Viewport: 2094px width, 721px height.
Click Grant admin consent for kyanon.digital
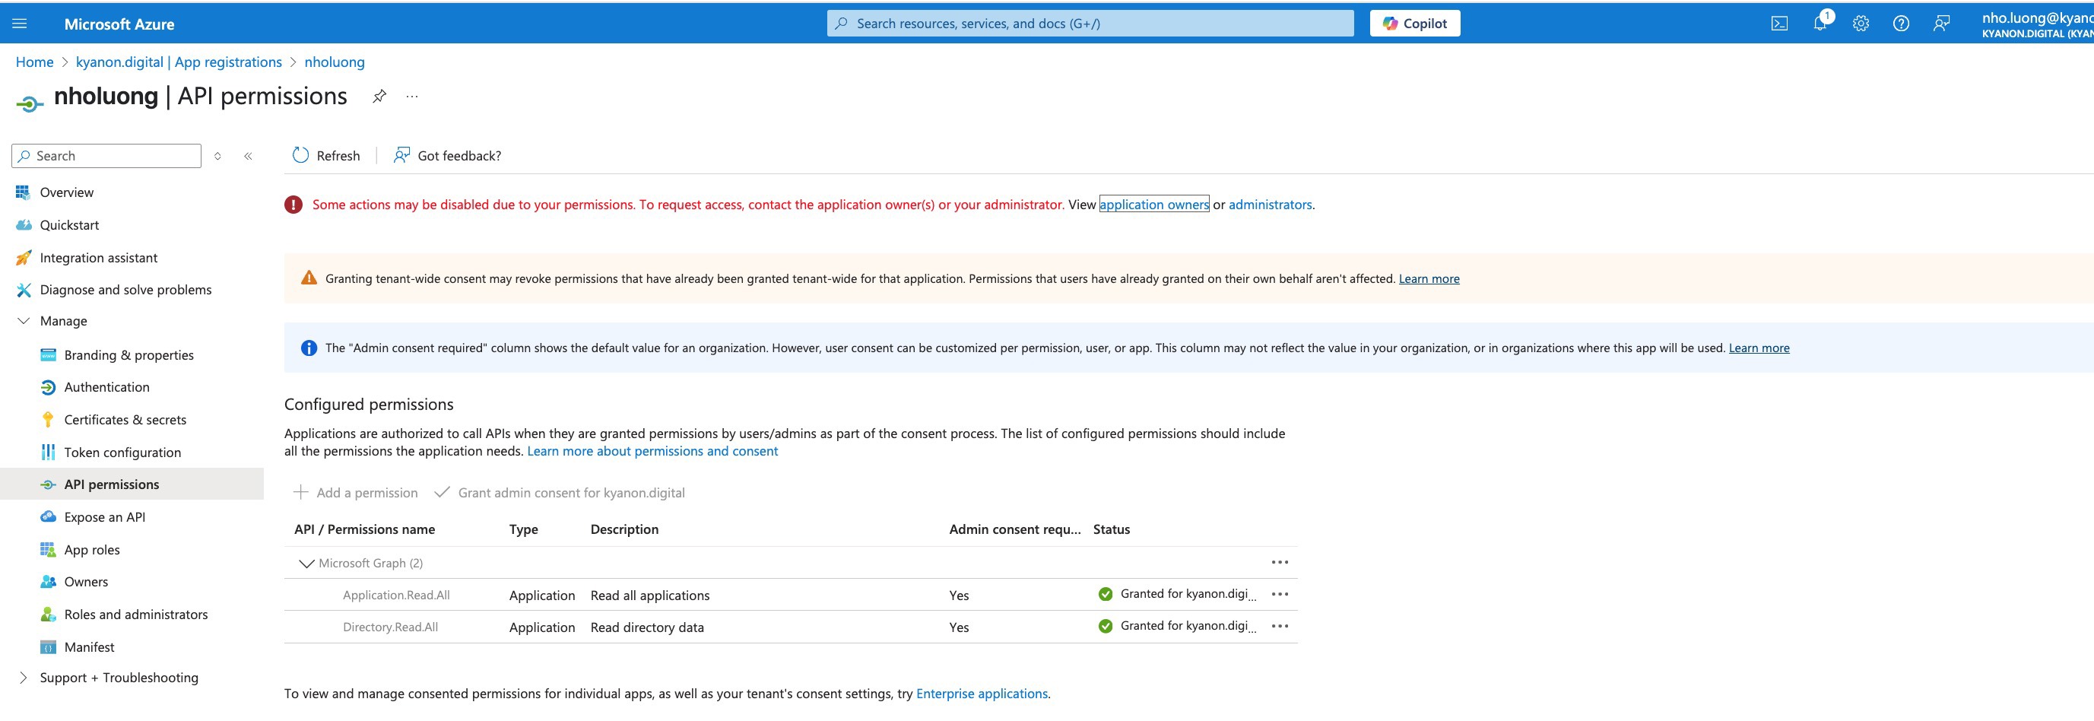pyautogui.click(x=560, y=493)
